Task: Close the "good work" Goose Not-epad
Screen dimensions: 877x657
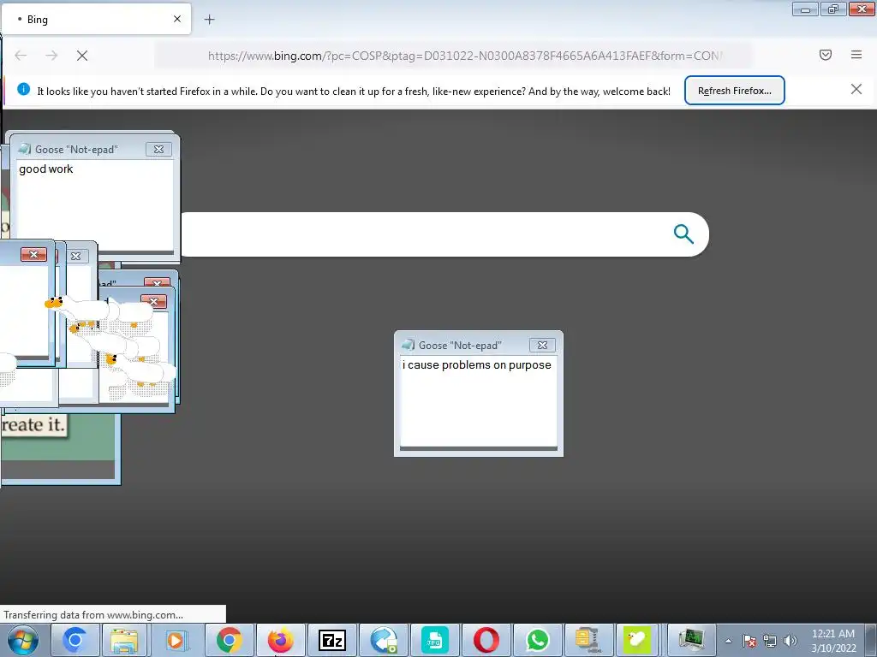Action: tap(158, 149)
